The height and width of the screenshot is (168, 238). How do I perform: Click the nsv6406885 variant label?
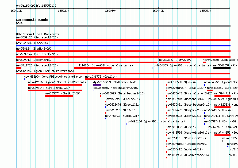[x=220, y=60]
